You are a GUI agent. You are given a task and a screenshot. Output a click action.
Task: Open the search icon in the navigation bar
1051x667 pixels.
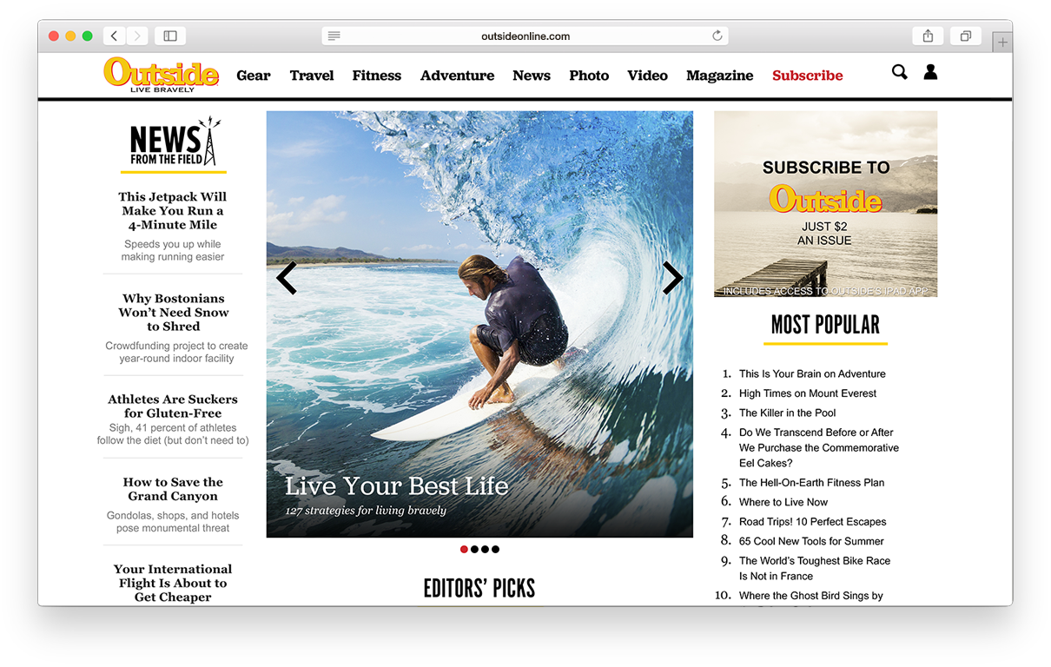coord(899,73)
